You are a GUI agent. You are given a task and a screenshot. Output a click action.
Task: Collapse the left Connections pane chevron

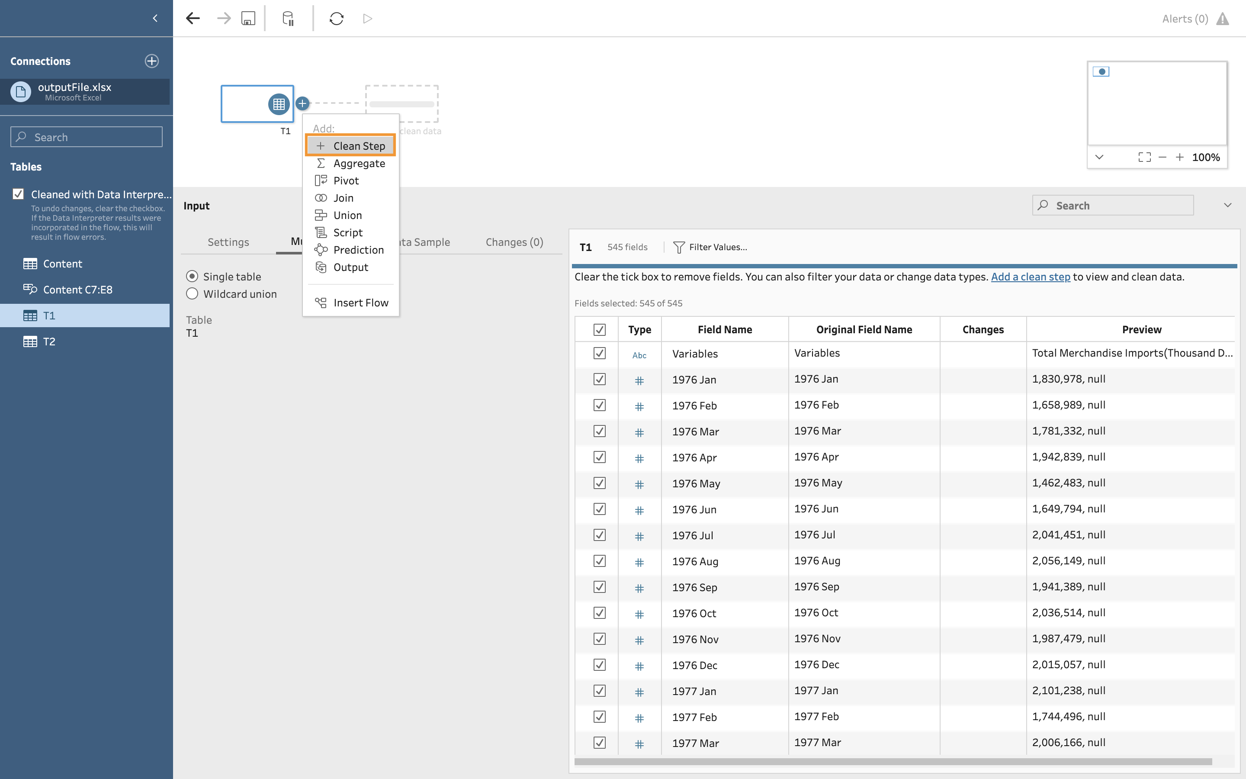coord(155,19)
